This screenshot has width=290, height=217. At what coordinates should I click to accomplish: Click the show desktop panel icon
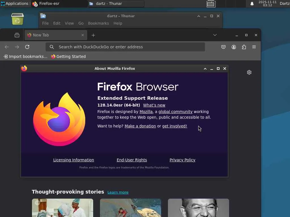click(x=211, y=4)
